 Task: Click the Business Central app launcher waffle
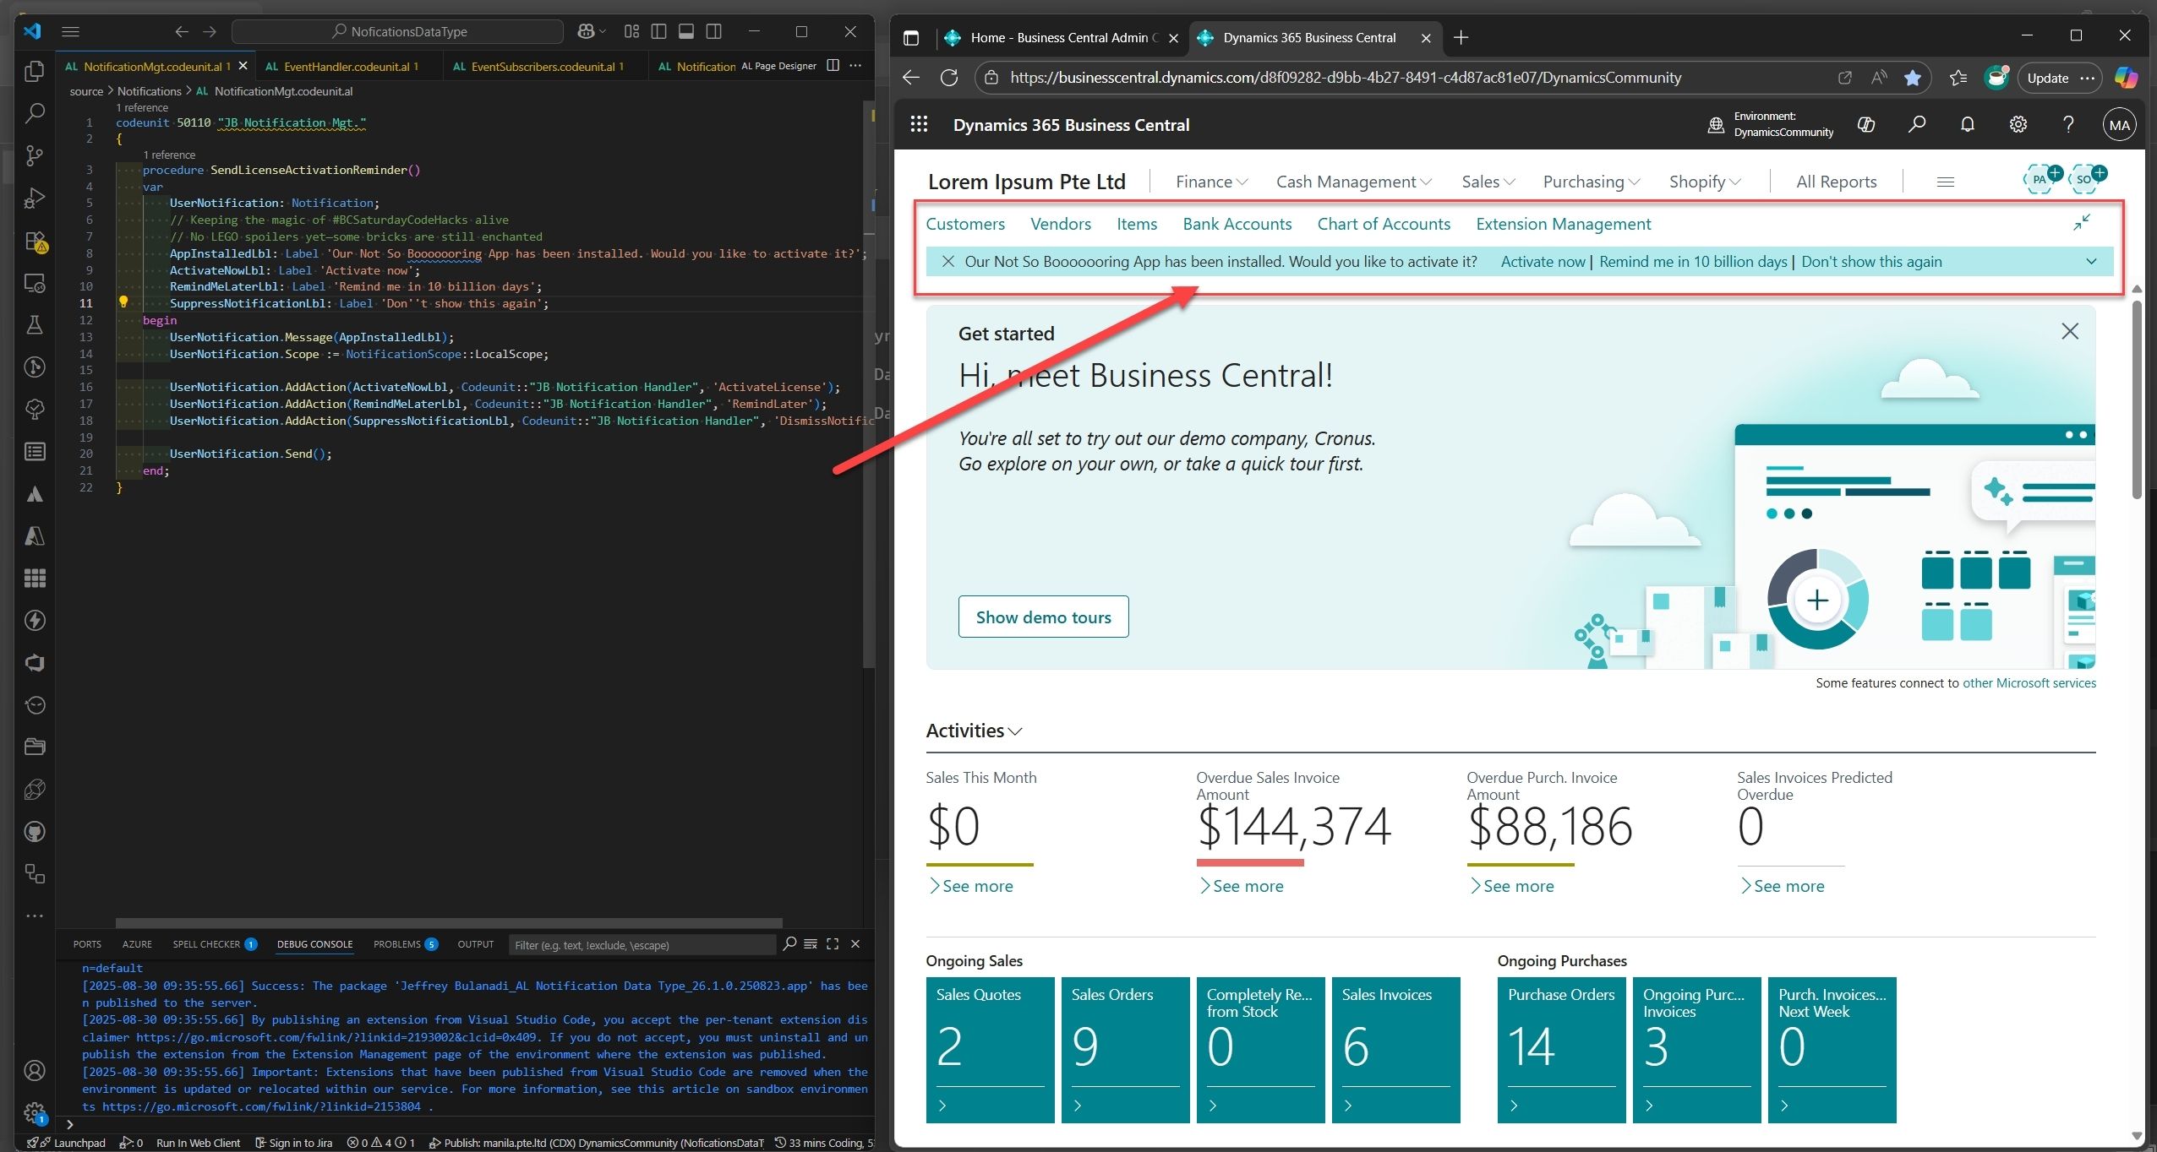919,125
